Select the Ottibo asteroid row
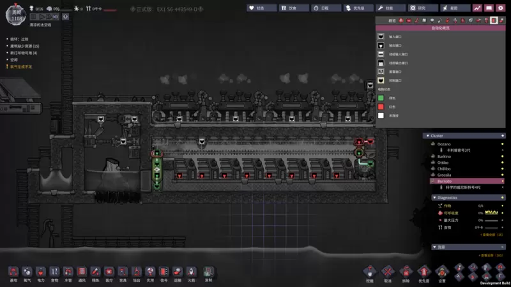The width and height of the screenshot is (511, 287). click(467, 163)
